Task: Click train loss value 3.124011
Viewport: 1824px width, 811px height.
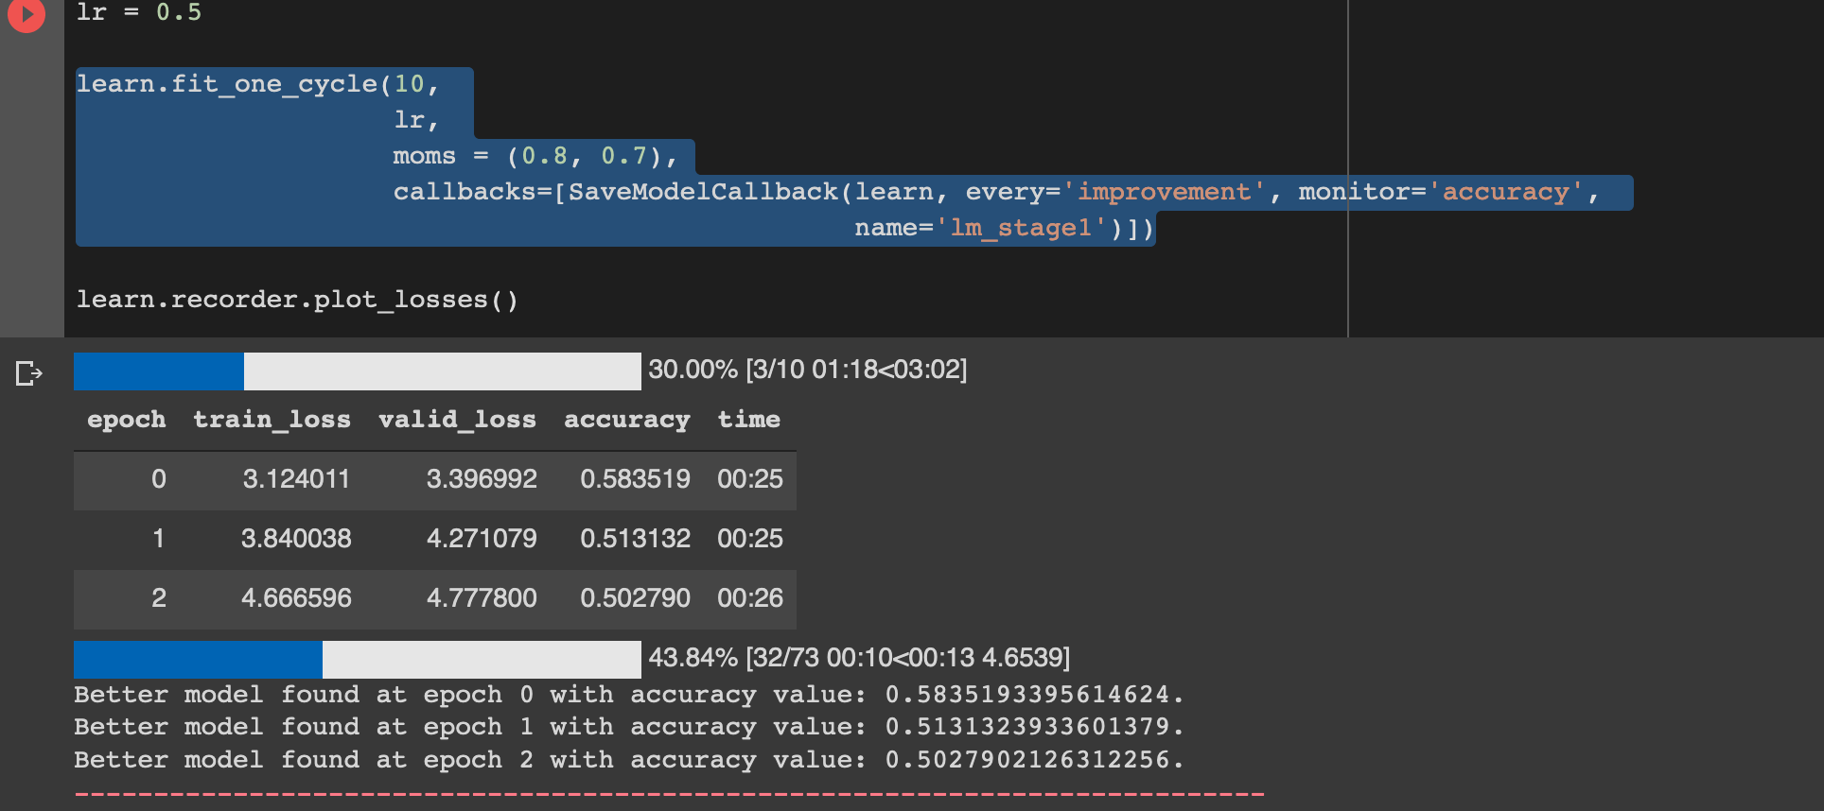Action: 296,479
